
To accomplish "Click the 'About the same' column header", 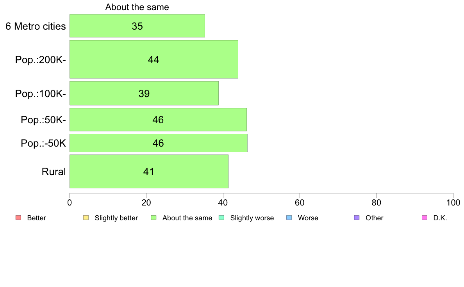I will [x=137, y=7].
